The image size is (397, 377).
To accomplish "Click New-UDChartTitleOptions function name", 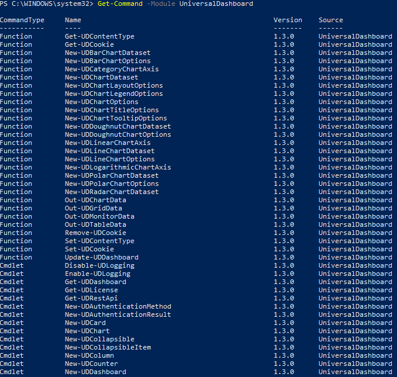I will pyautogui.click(x=112, y=110).
